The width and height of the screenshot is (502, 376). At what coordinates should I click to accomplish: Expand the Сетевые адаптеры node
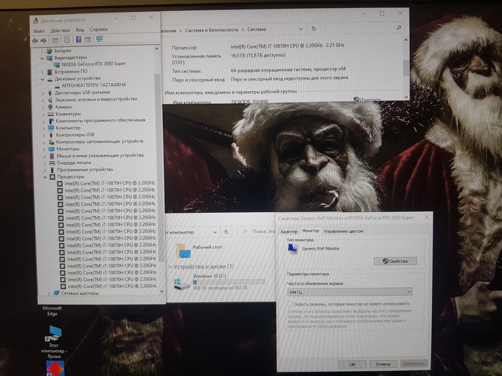point(49,293)
